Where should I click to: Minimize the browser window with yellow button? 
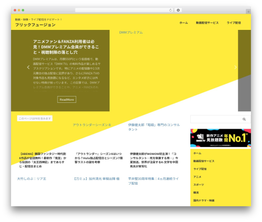[x=19, y=10]
